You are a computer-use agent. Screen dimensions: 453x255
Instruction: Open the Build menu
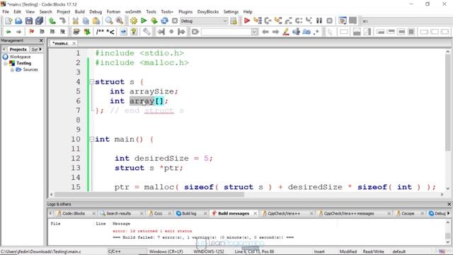(79, 11)
